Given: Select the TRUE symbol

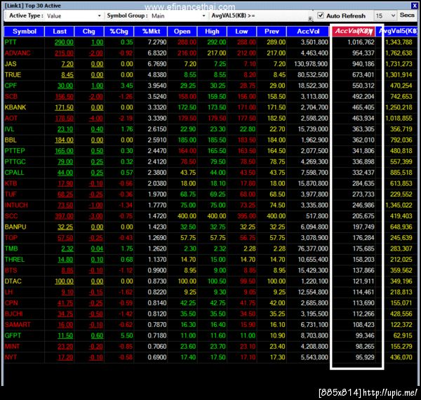Looking at the screenshot, I should coord(13,75).
